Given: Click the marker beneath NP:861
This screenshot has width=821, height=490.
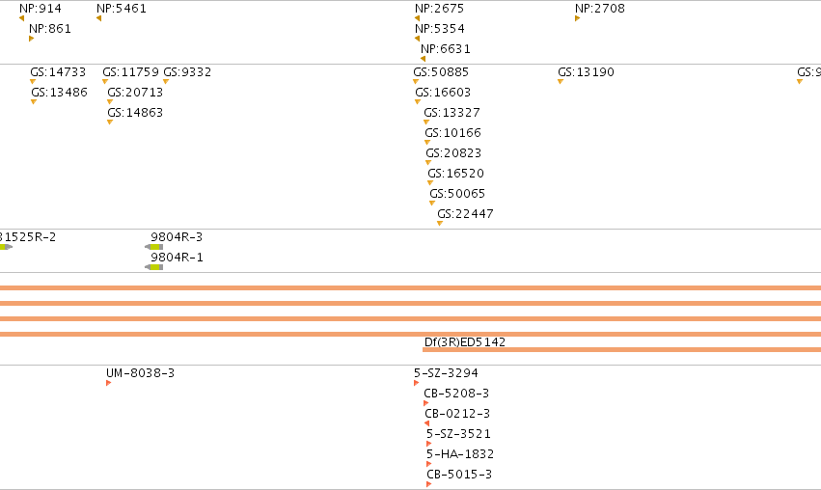Looking at the screenshot, I should coord(32,39).
